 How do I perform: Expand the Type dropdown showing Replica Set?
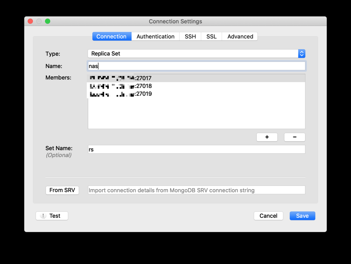point(196,54)
